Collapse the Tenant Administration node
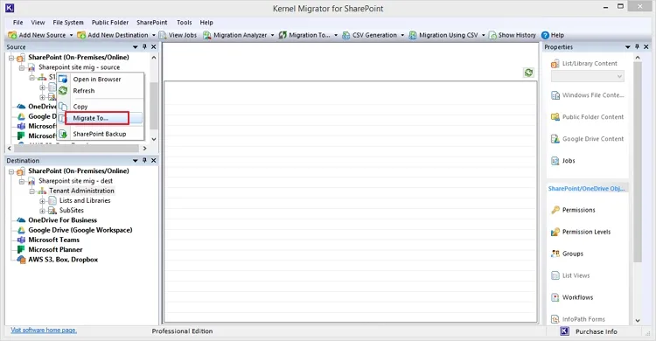The image size is (656, 341). (x=31, y=191)
